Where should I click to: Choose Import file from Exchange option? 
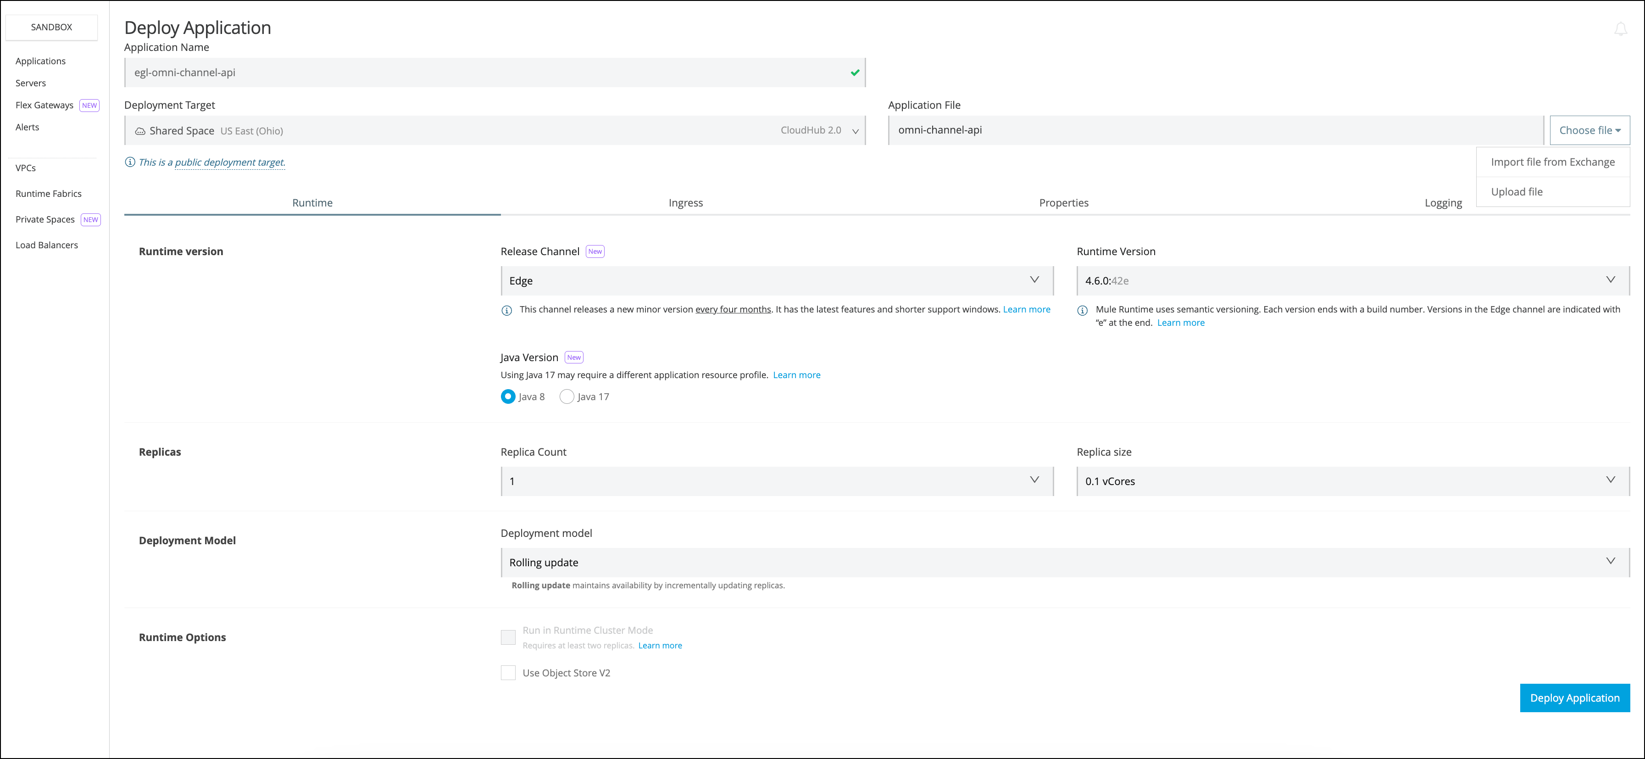click(x=1552, y=162)
